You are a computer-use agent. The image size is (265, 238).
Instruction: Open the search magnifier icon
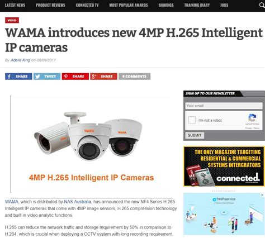tap(262, 5)
